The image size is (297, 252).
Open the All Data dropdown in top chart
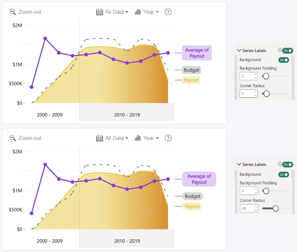coord(117,12)
